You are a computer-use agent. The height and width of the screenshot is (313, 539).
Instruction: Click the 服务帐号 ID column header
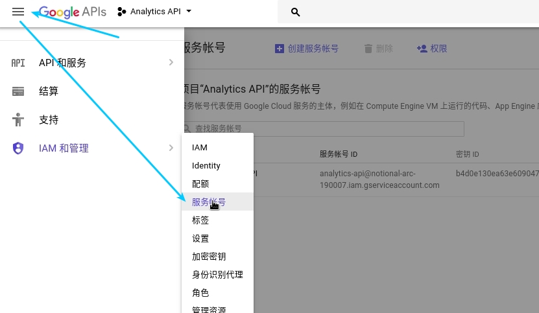coord(339,154)
